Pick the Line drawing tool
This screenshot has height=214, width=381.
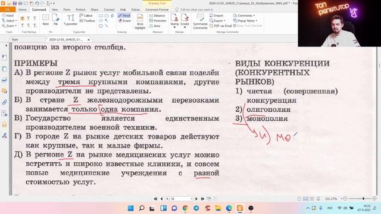(x=107, y=26)
